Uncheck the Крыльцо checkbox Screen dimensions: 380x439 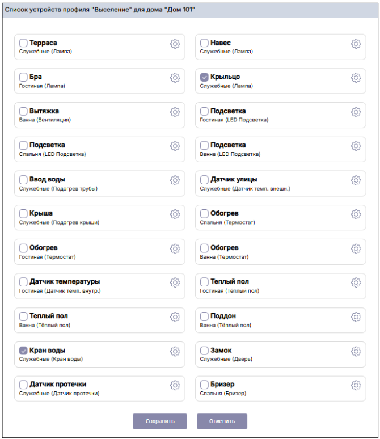pyautogui.click(x=204, y=77)
